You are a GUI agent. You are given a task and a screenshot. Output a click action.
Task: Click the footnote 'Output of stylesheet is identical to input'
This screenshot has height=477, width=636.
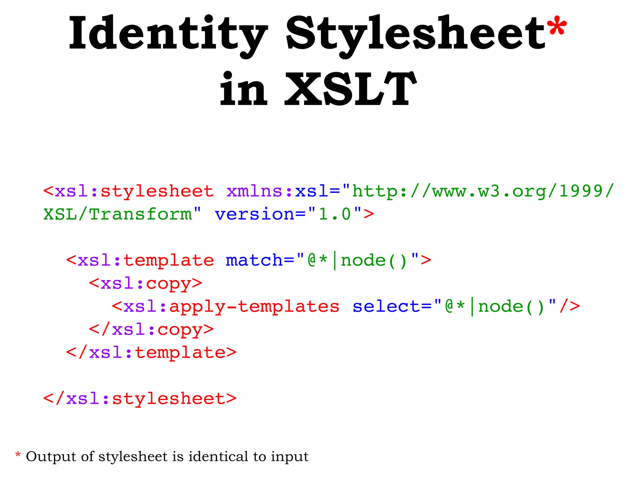[x=167, y=457]
